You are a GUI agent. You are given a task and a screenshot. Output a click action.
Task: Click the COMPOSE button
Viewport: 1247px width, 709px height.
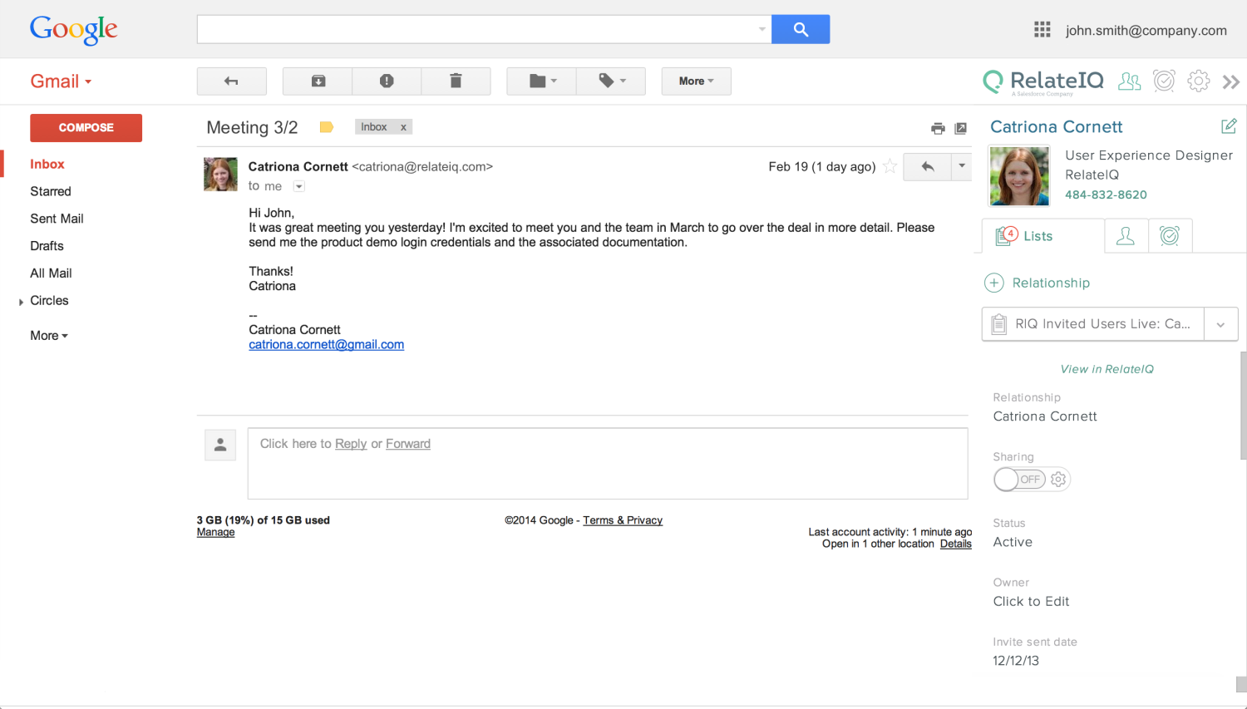coord(86,127)
